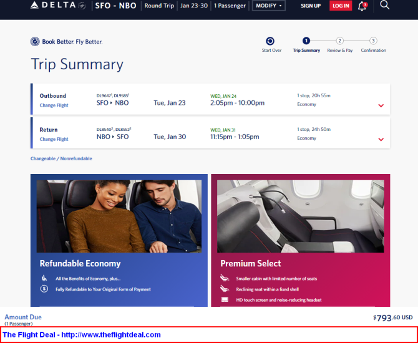Go to the Review & Pay step

340,41
